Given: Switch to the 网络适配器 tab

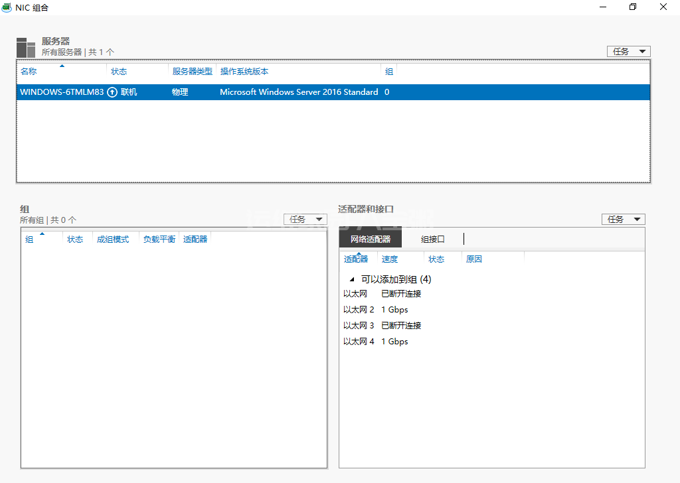Looking at the screenshot, I should tap(371, 239).
